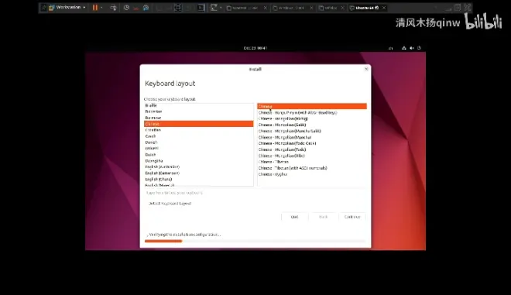Select Chinese - Mongolian (Manchu Galik) variant
Image resolution: width=511 pixels, height=295 pixels.
[312, 131]
